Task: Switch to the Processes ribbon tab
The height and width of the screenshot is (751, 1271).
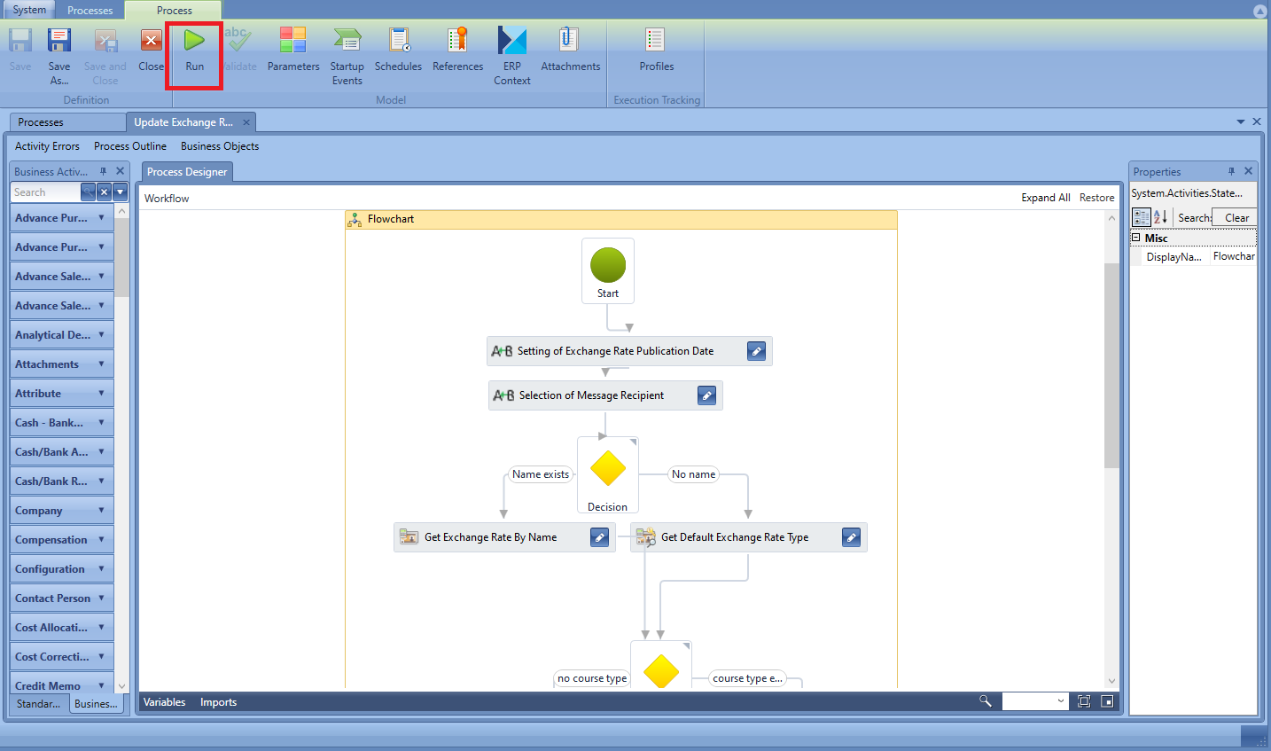Action: (90, 11)
